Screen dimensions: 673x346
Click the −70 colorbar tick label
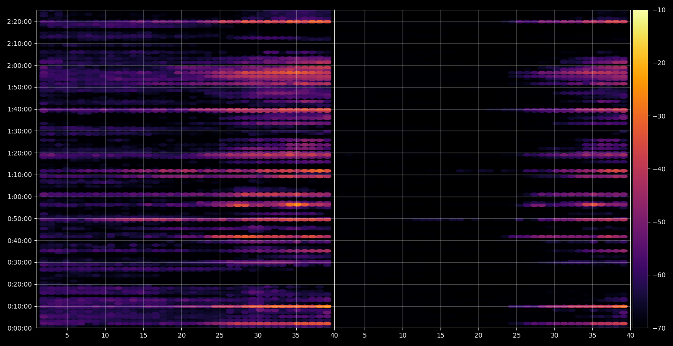click(659, 328)
